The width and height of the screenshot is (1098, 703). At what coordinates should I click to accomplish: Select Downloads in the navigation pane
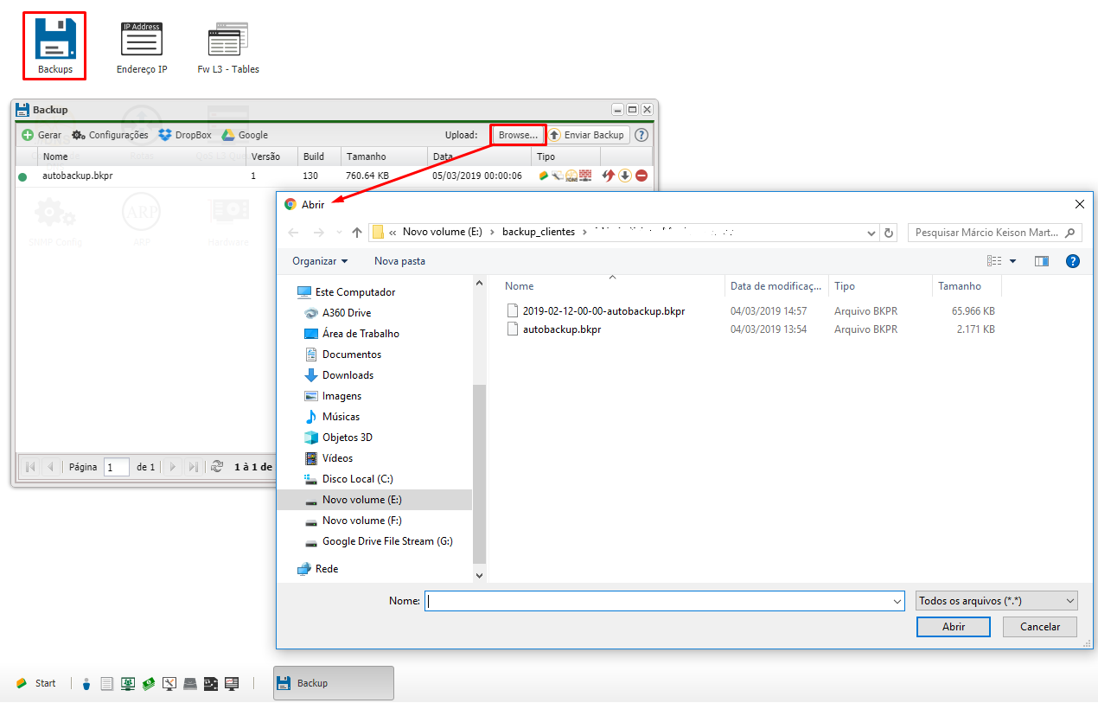(x=348, y=375)
